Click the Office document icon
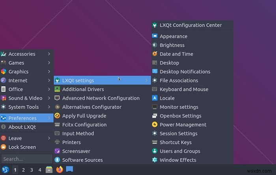This screenshot has height=175, width=276. [x=4, y=89]
